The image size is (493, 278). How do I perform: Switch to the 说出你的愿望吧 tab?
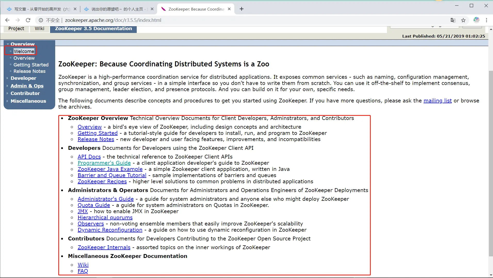(x=118, y=9)
